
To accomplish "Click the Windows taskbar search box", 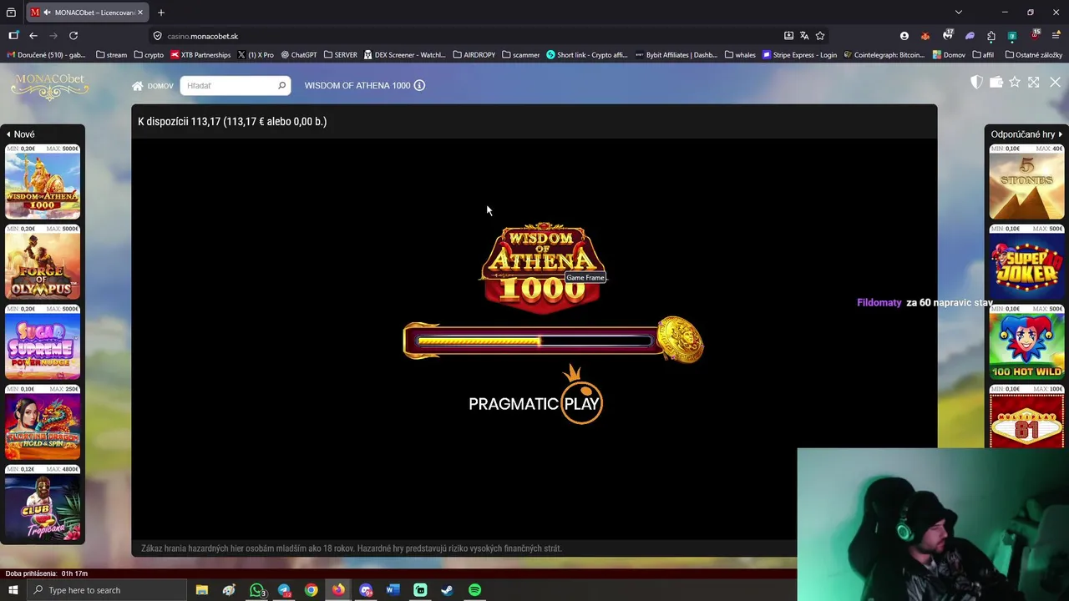I will [x=106, y=590].
